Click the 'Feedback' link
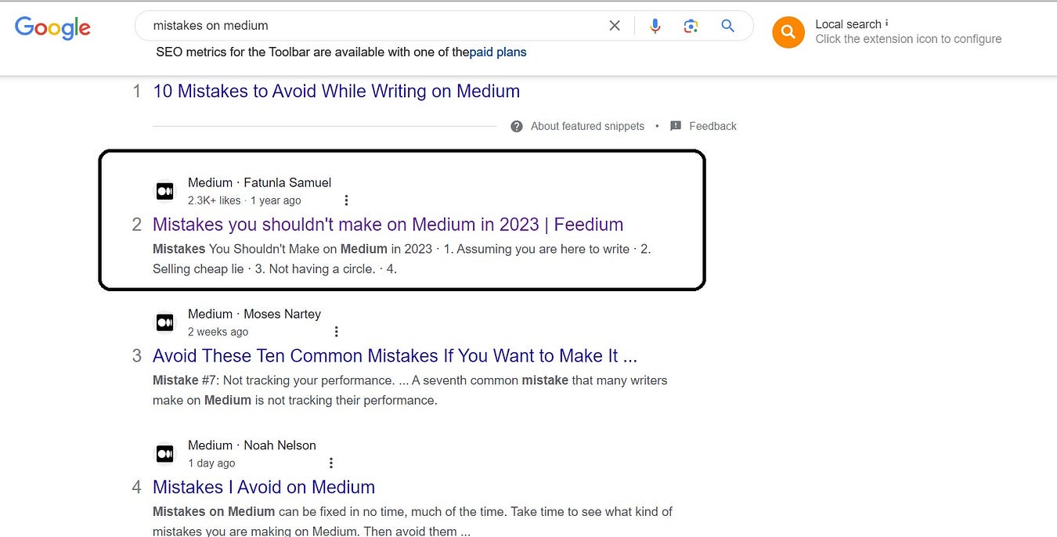The image size is (1057, 537). click(712, 126)
